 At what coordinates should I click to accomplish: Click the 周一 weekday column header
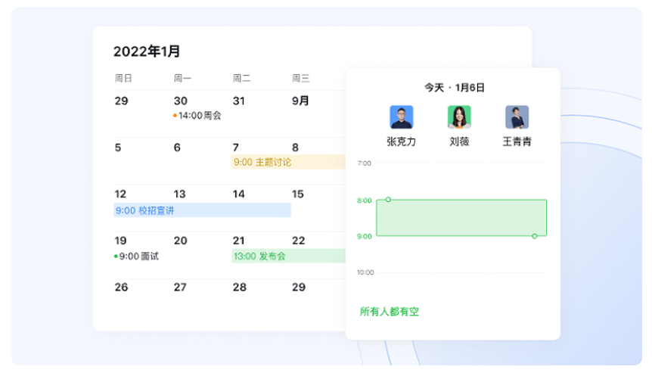(x=182, y=78)
